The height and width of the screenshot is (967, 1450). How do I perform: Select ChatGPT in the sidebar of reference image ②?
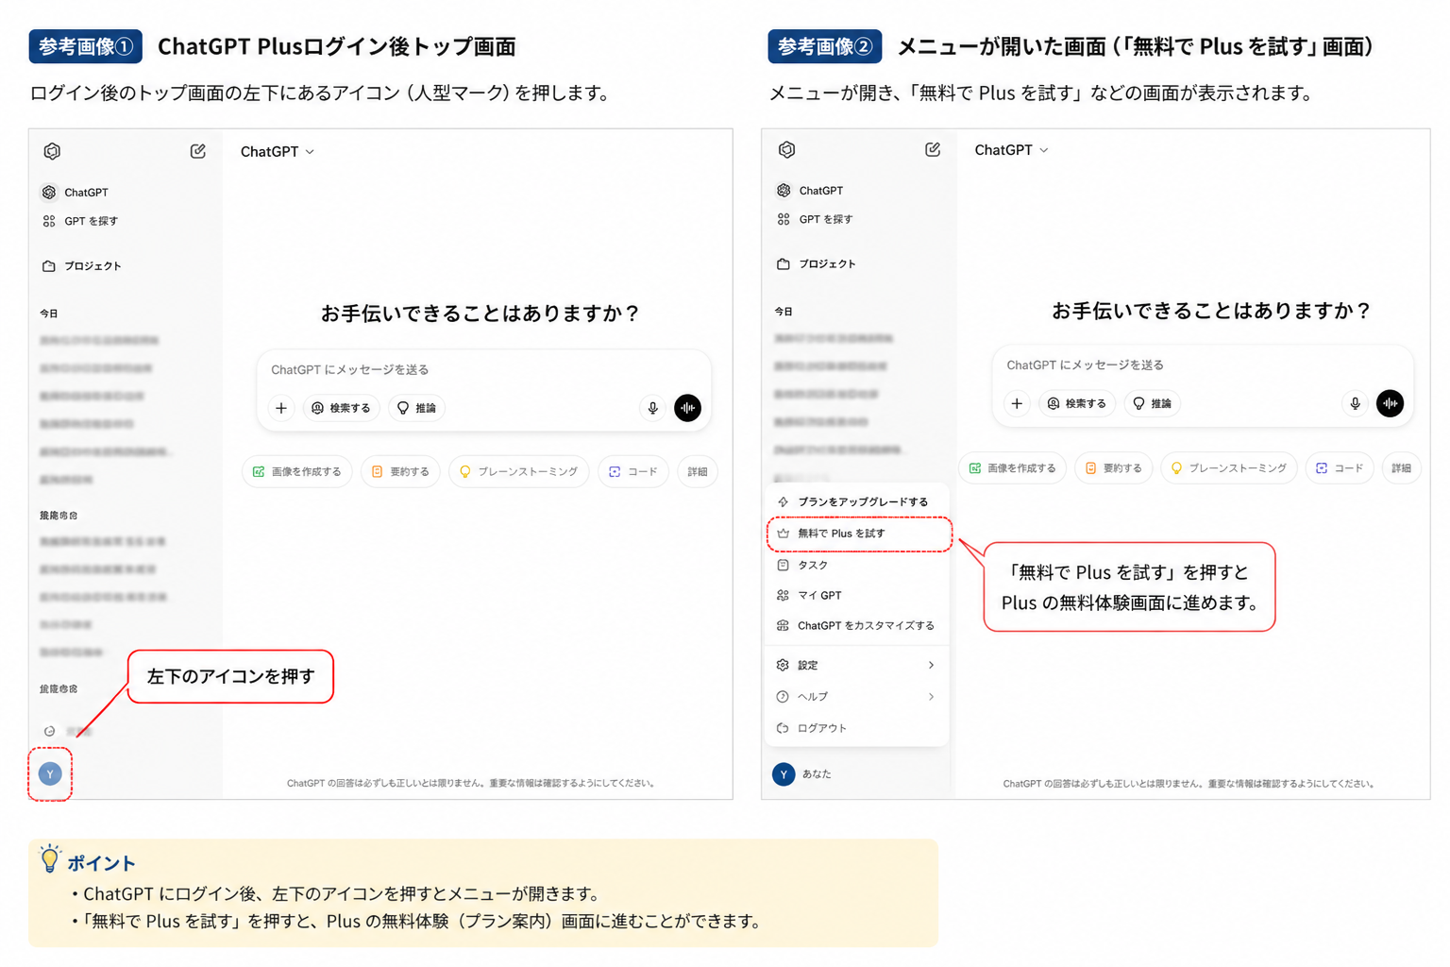coord(810,191)
